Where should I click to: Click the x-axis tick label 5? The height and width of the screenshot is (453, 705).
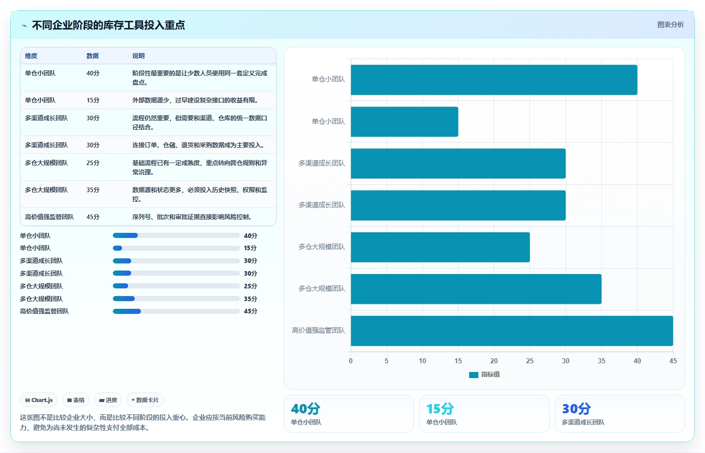point(386,361)
